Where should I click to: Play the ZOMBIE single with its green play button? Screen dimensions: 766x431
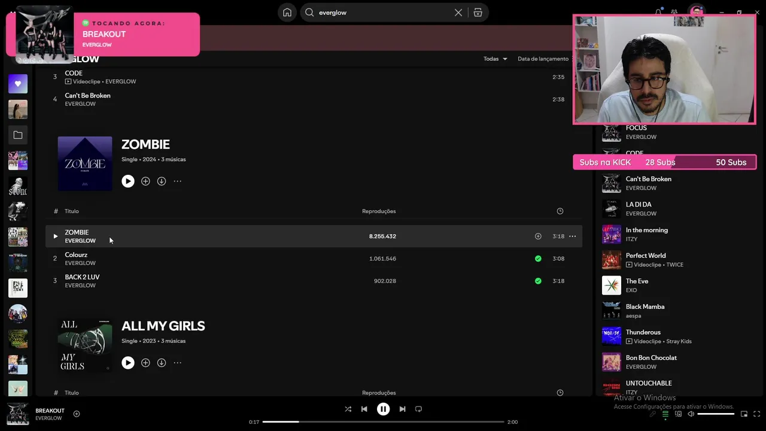coord(128,181)
